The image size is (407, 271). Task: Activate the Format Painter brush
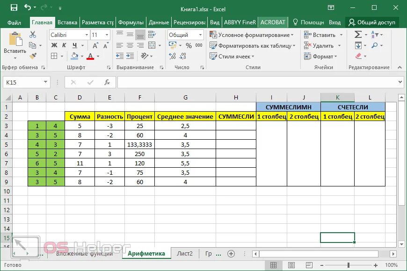(33, 56)
